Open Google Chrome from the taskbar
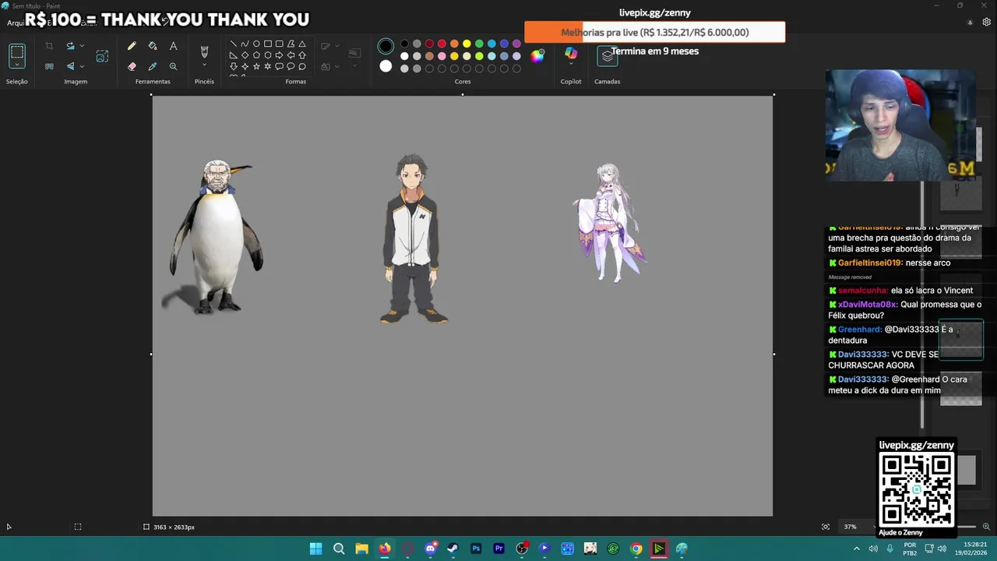The width and height of the screenshot is (997, 561). pyautogui.click(x=636, y=549)
